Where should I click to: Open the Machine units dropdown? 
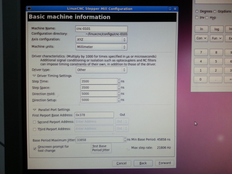101,47
